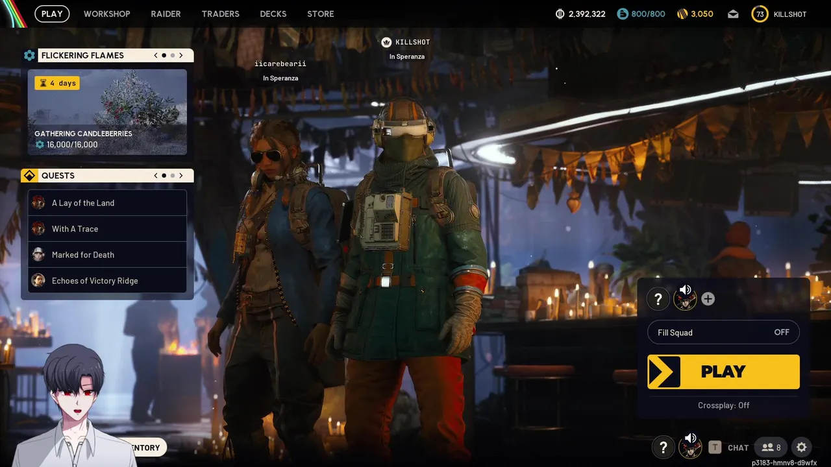Open the settings gear icon

pos(802,448)
